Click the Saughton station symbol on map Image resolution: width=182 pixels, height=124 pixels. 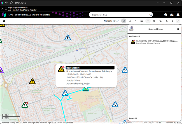77,50
